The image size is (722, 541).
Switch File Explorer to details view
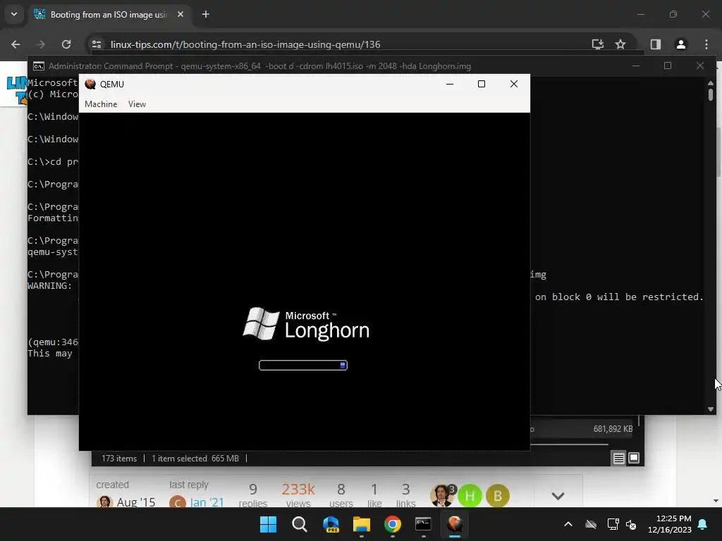618,458
